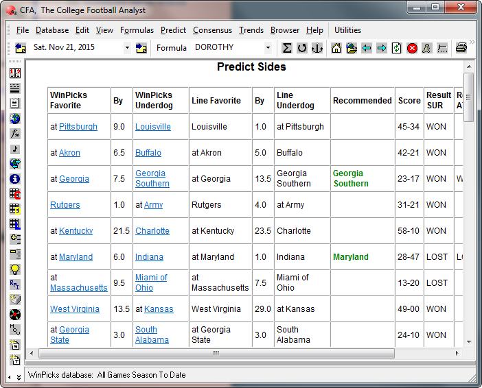Click the circular refresh arrow toolbar icon
This screenshot has height=388, width=482.
tap(302, 48)
